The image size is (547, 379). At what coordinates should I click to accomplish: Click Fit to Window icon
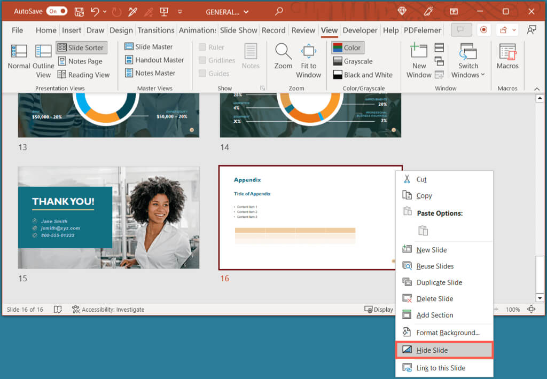(x=309, y=52)
